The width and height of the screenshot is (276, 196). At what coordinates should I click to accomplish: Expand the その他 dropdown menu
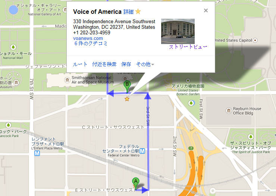tap(145, 64)
